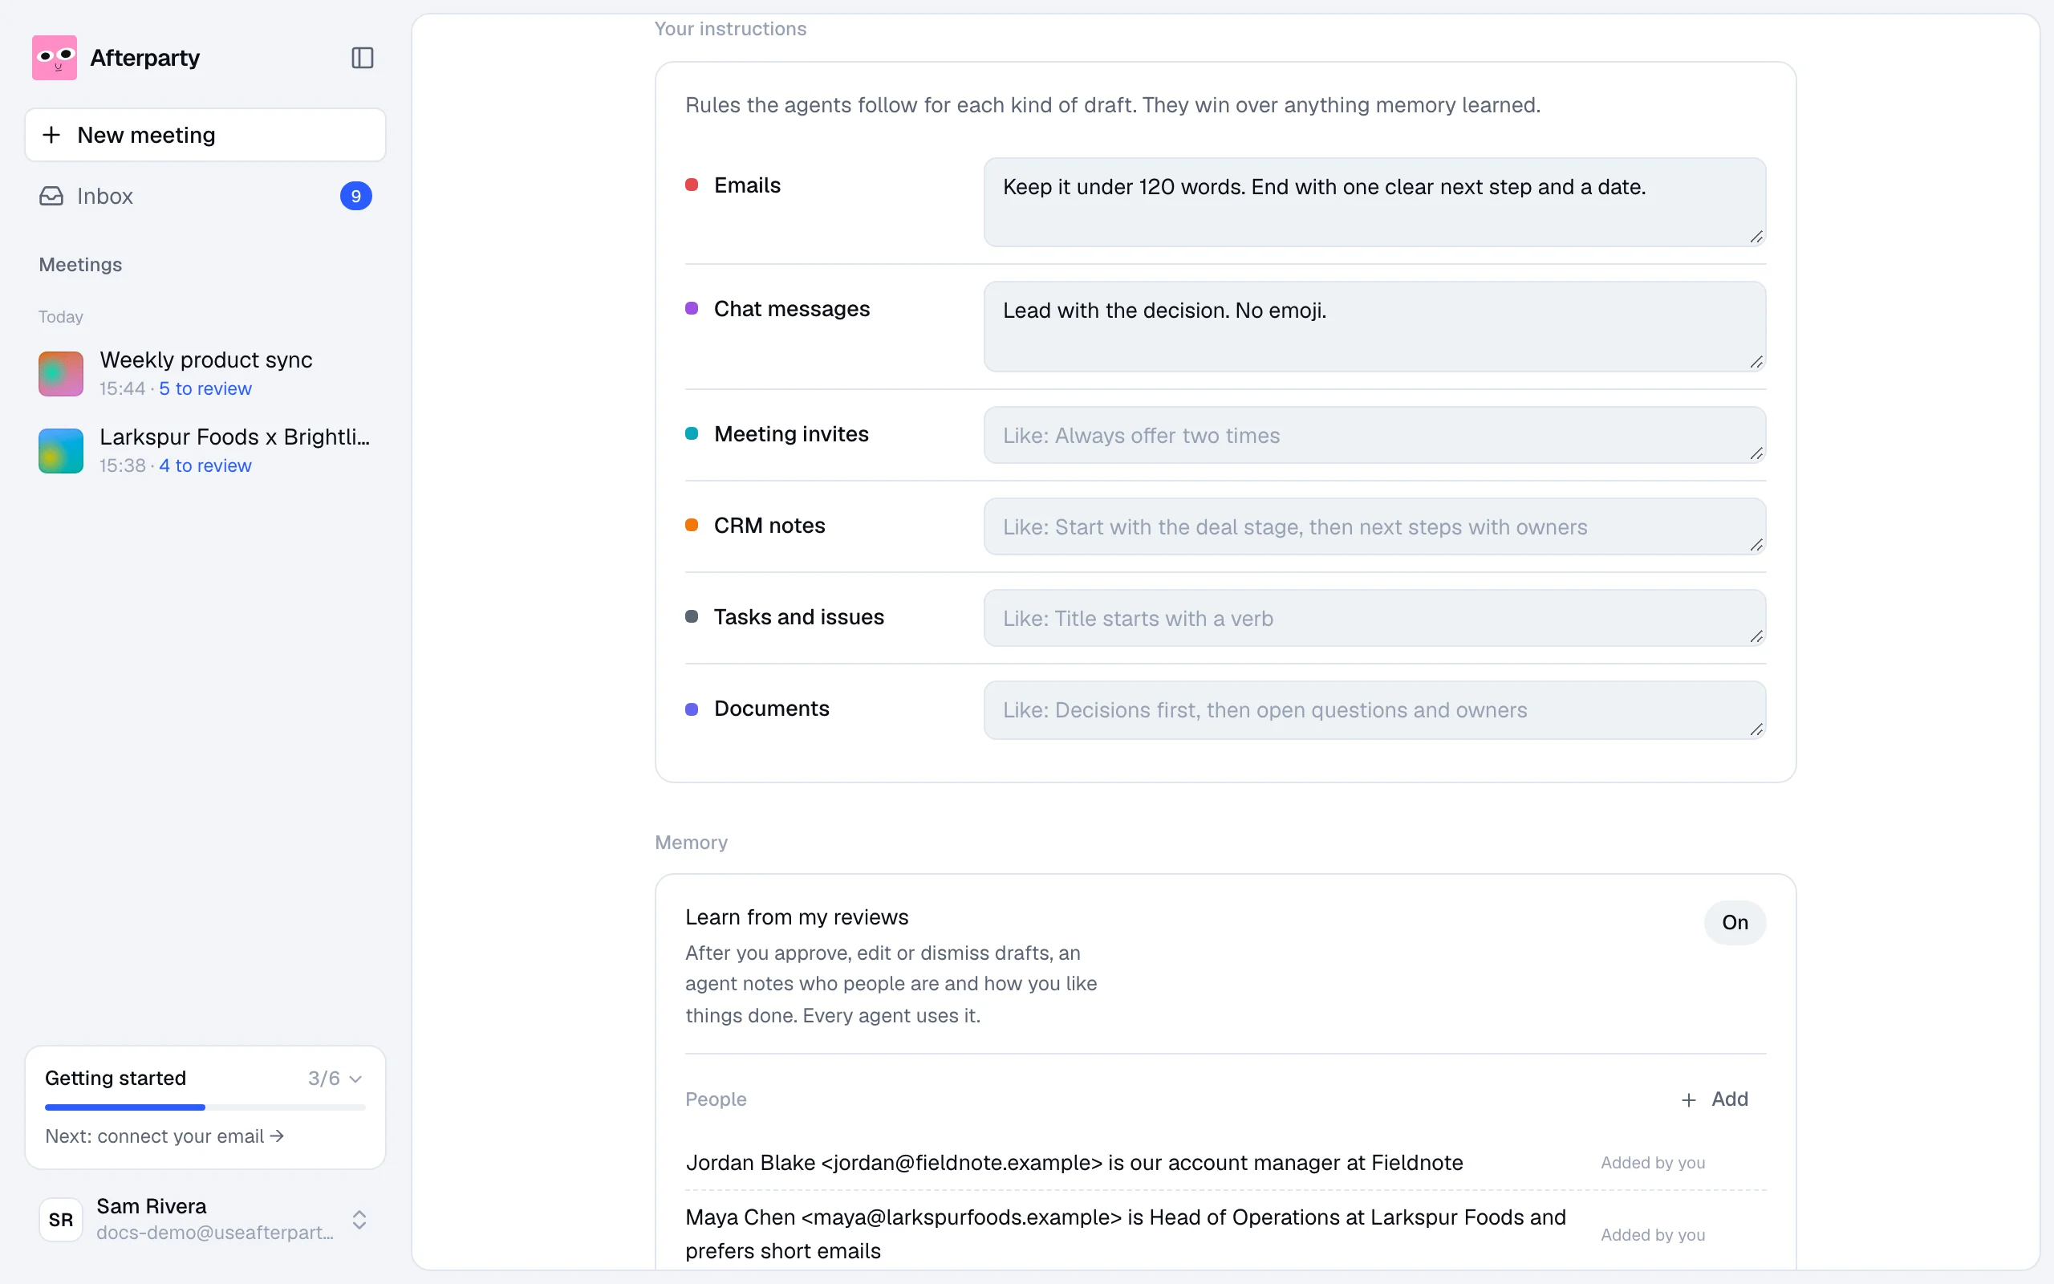Open the Weekly product sync thumbnail
2054x1284 pixels.
tap(61, 374)
